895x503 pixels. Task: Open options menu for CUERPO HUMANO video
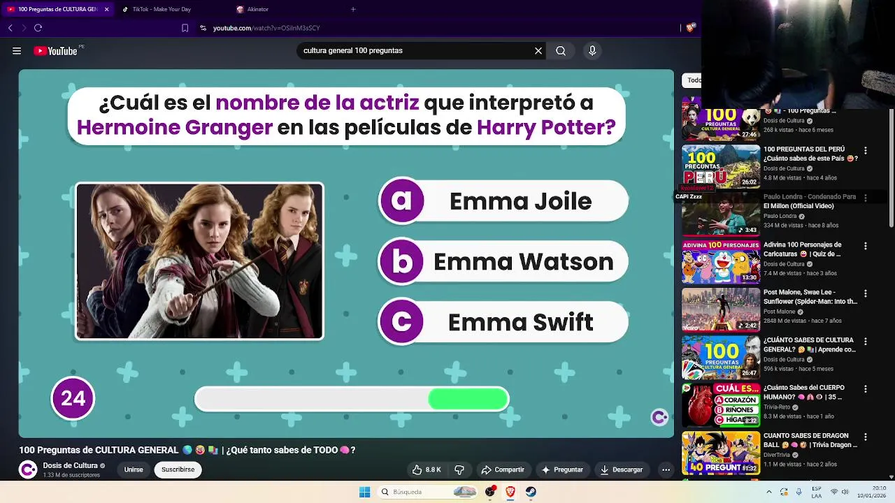pos(866,389)
